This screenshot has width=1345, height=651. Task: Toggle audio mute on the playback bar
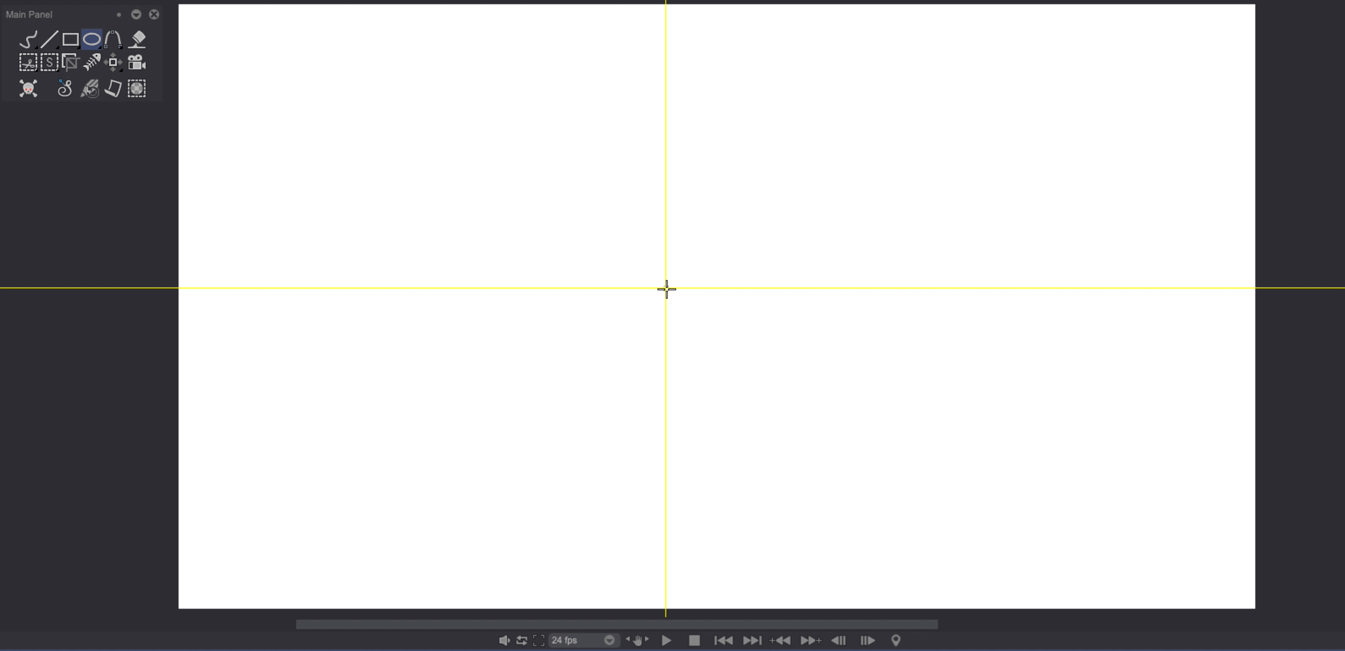point(504,640)
